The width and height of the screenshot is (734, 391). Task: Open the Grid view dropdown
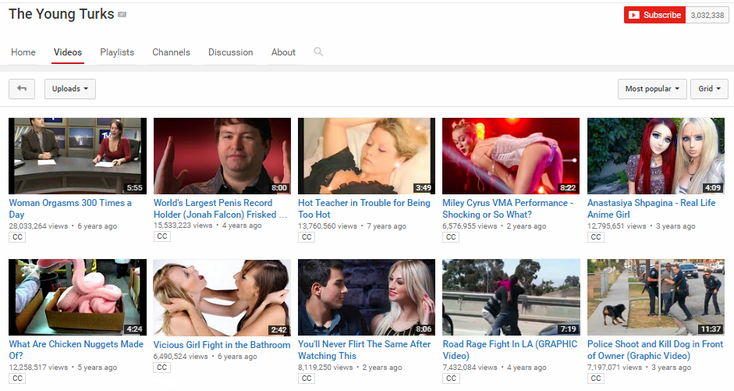coord(709,89)
